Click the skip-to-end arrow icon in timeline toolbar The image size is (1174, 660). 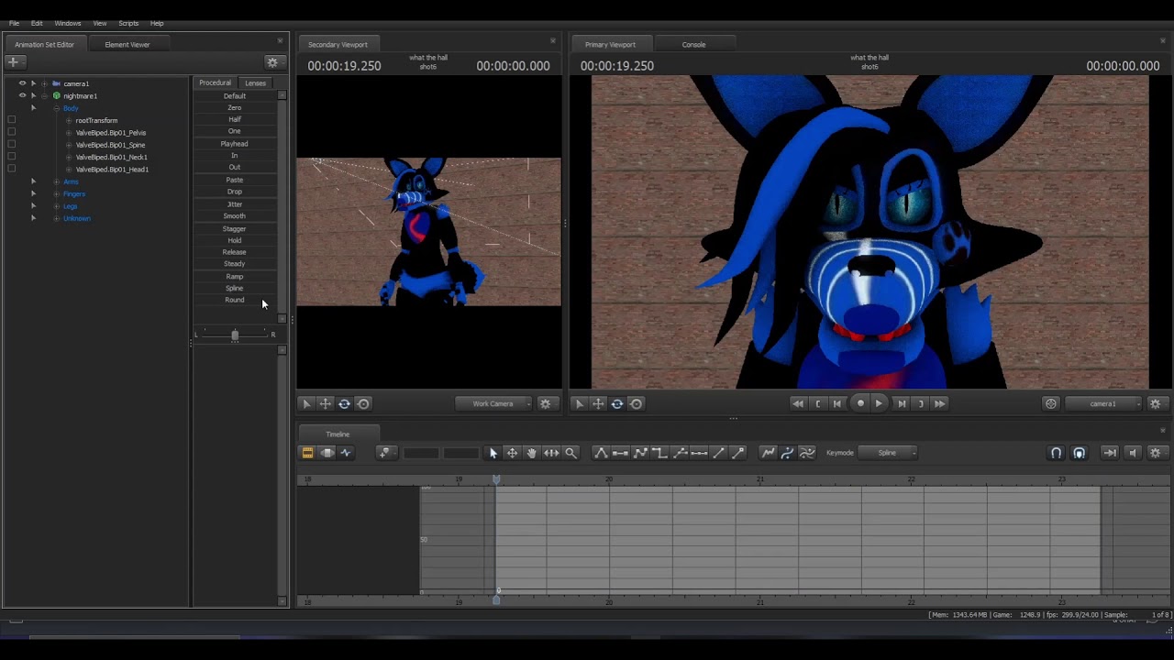pos(1110,453)
